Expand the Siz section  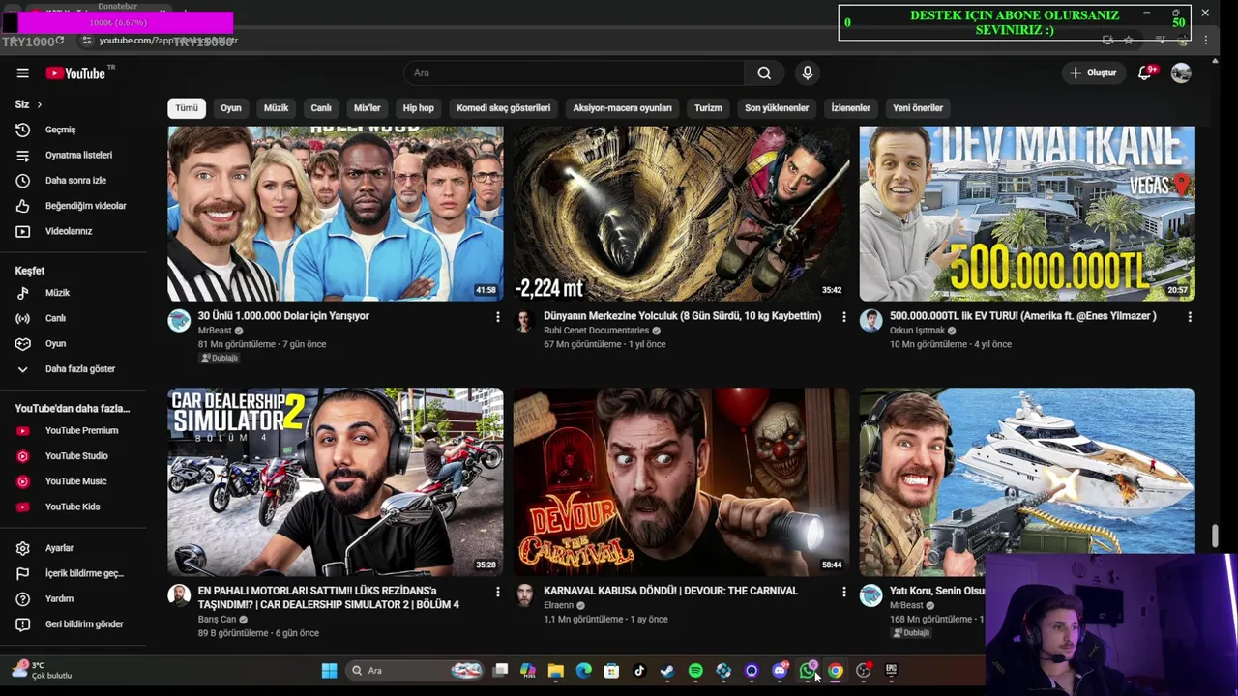29,104
